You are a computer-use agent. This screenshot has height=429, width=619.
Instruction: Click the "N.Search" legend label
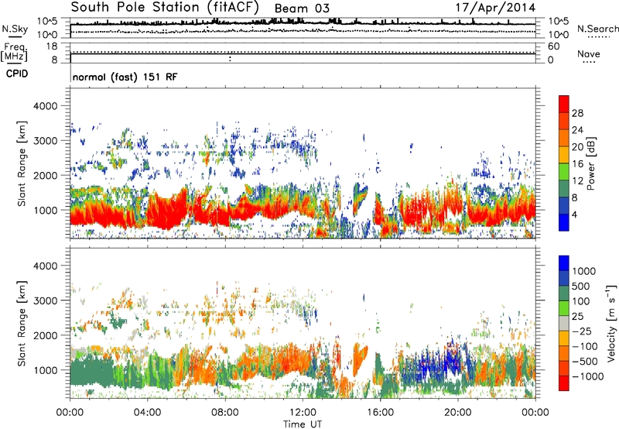(598, 29)
